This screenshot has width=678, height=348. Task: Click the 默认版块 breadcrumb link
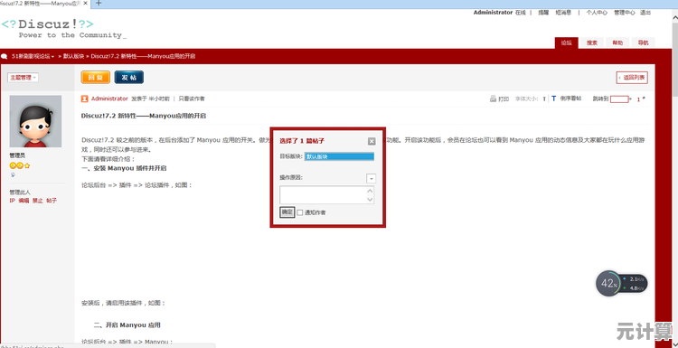(73, 56)
